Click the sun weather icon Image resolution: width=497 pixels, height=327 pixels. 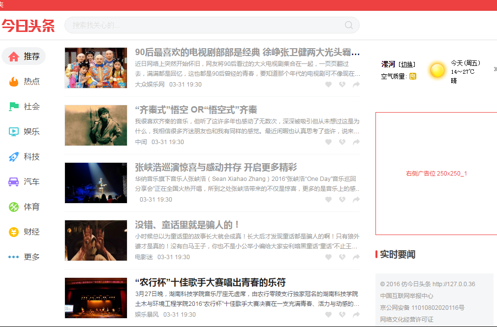(x=436, y=70)
